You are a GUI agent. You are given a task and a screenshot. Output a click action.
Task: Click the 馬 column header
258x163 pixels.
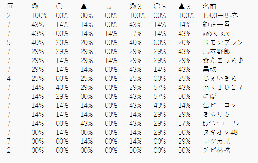pos(108,7)
